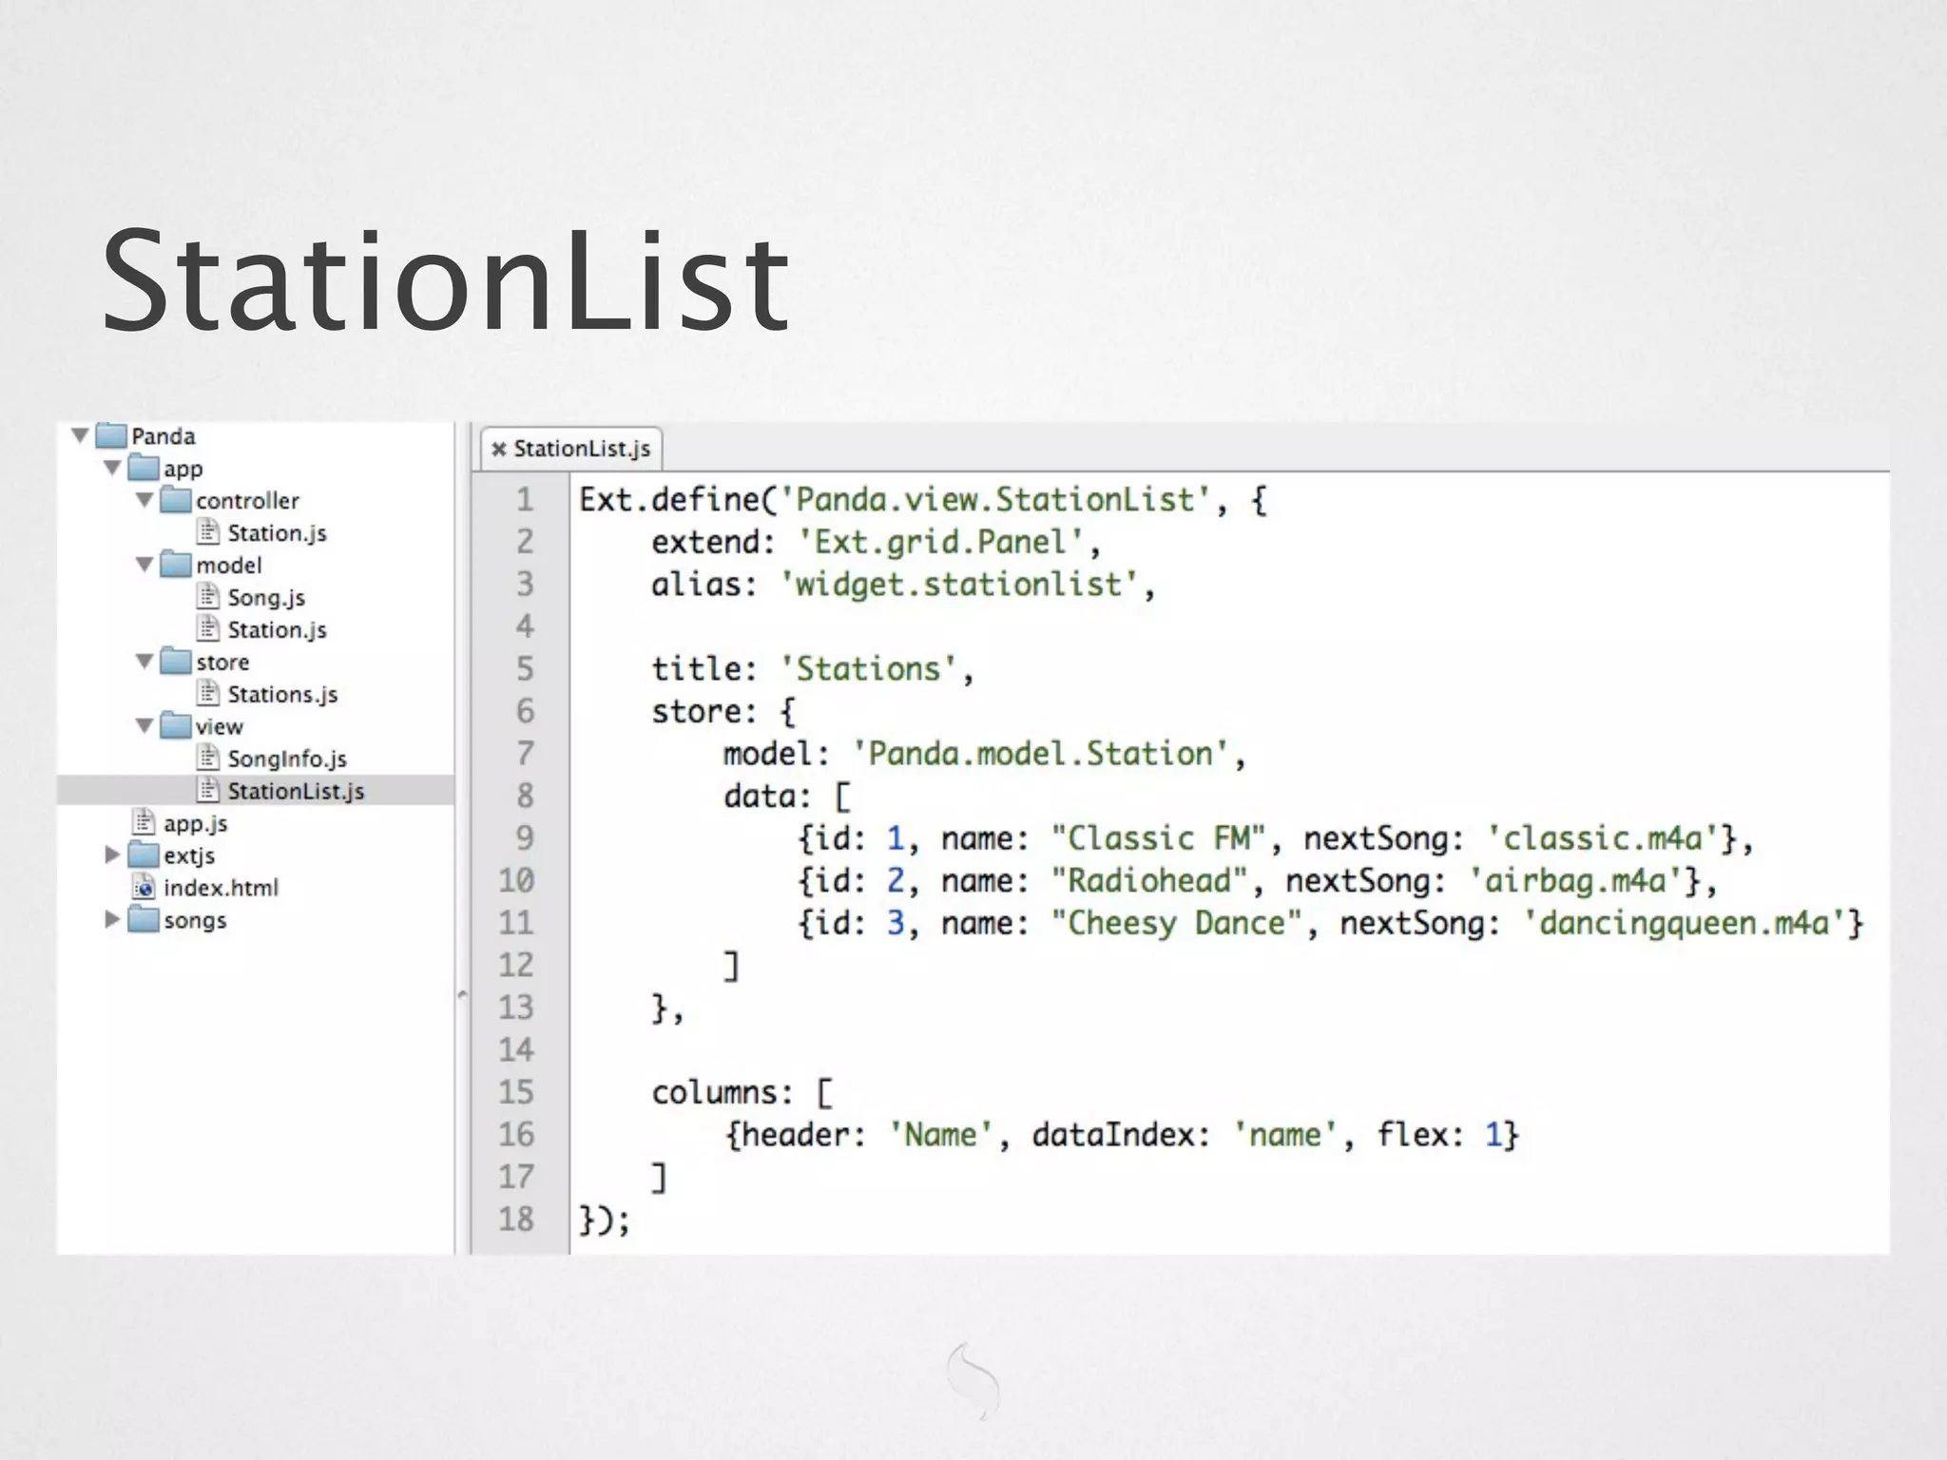This screenshot has height=1460, width=1947.
Task: Click line number 18 in gutter
Action: [516, 1220]
